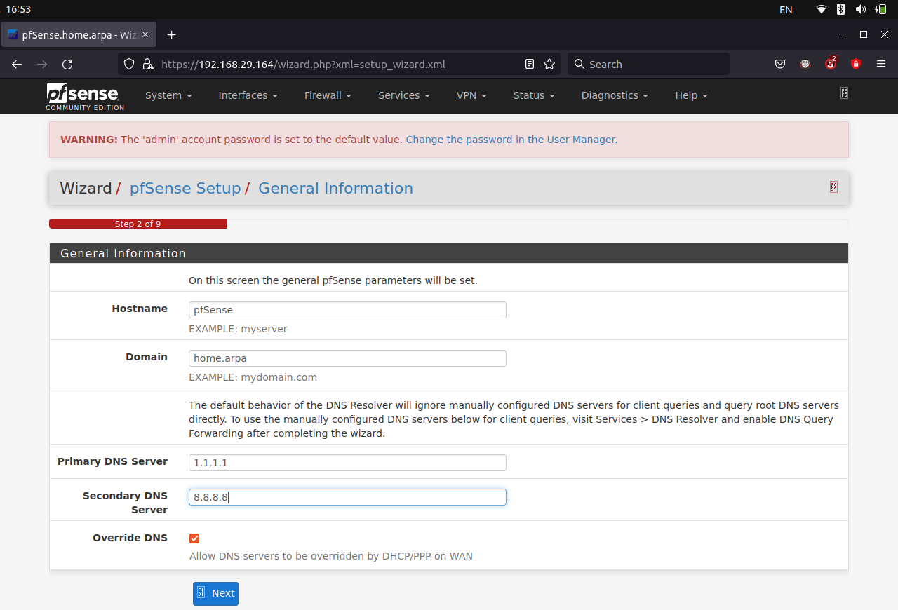The height and width of the screenshot is (610, 898).
Task: Click the Domain input field
Action: coord(347,358)
